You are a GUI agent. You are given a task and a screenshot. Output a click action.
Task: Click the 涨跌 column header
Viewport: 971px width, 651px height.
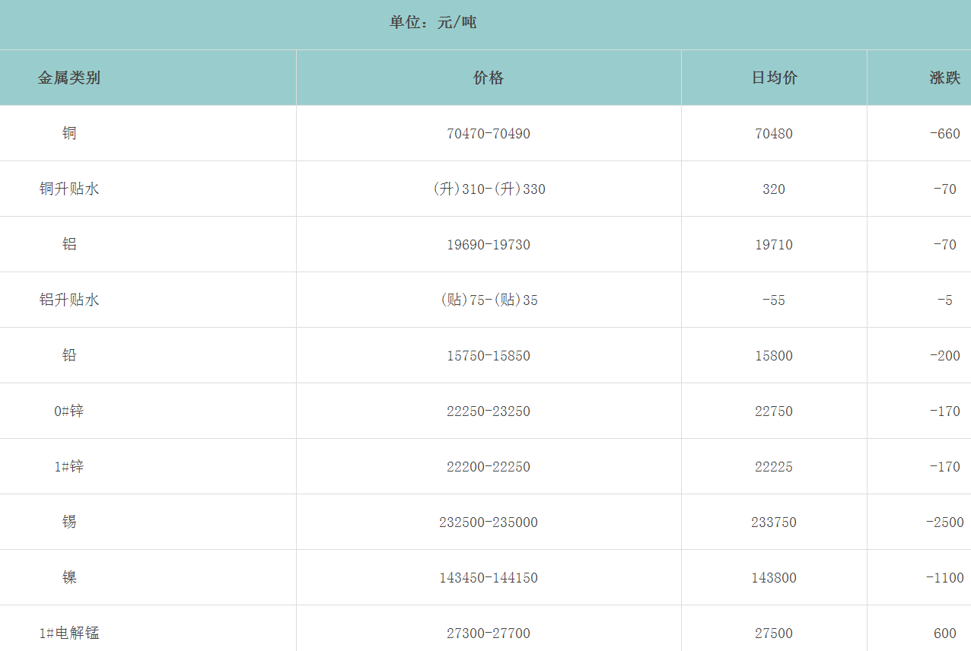[x=944, y=78]
